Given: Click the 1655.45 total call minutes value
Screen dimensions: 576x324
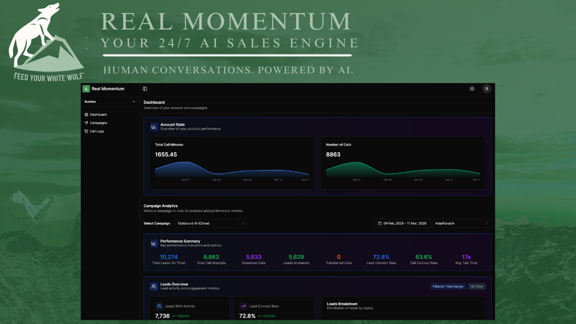Looking at the screenshot, I should click(x=166, y=154).
